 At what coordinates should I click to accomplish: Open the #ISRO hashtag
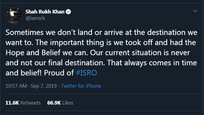tap(86, 73)
